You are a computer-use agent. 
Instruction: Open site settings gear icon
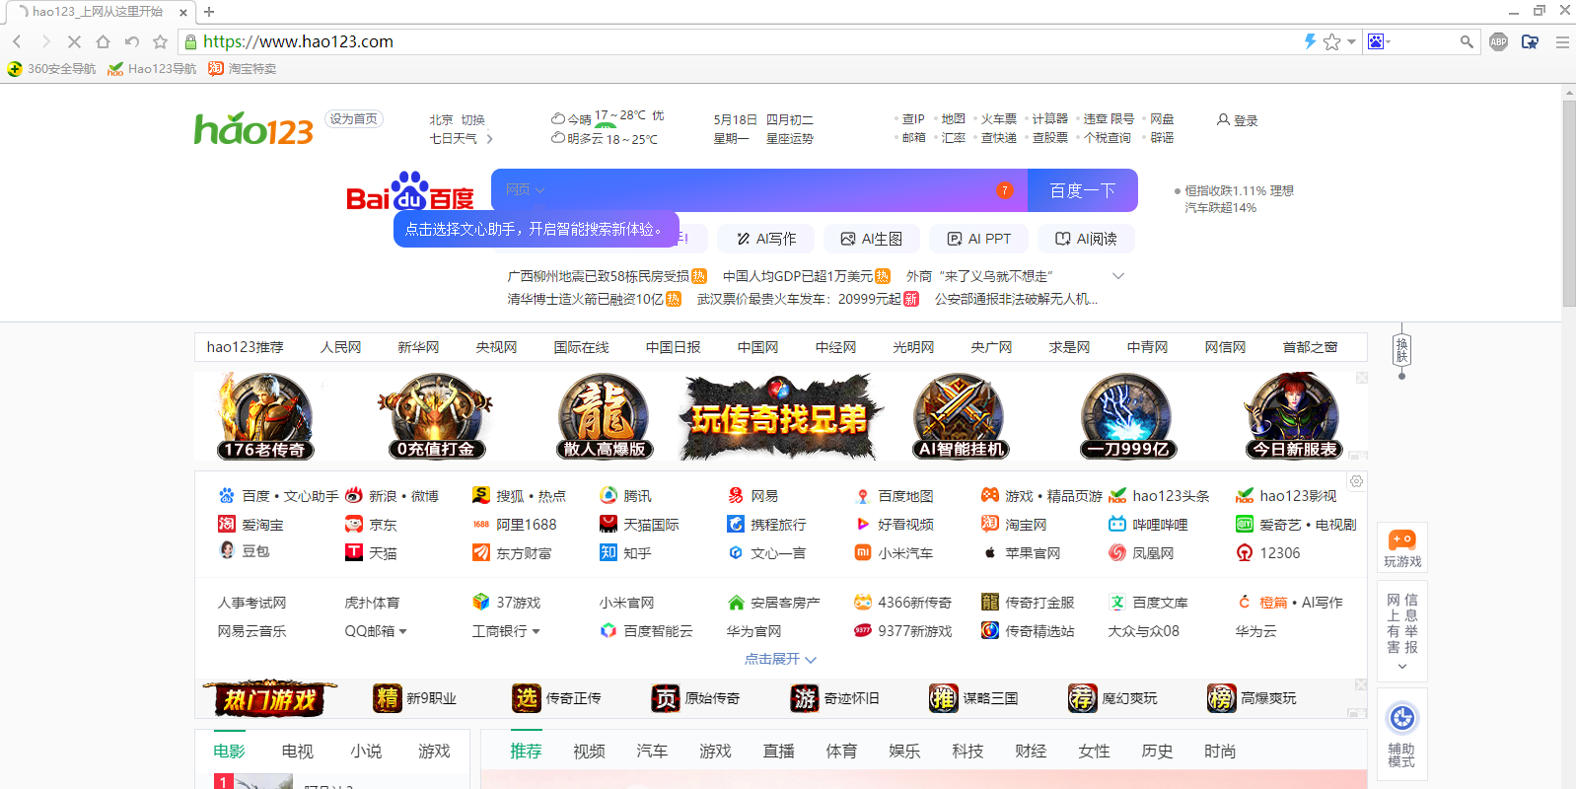point(1357,481)
